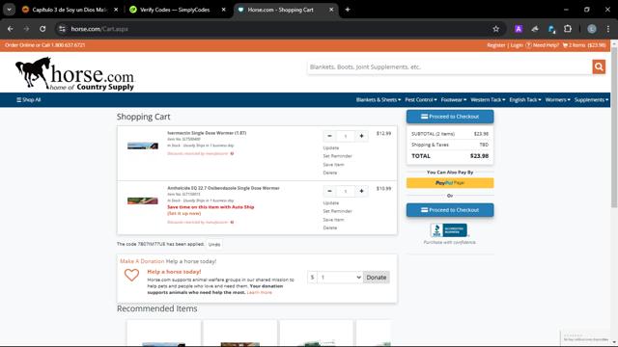
Task: Close the Capitulo 3 tab
Action: point(116,10)
